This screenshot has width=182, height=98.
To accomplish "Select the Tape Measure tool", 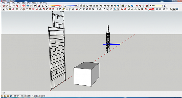I will (57, 9).
